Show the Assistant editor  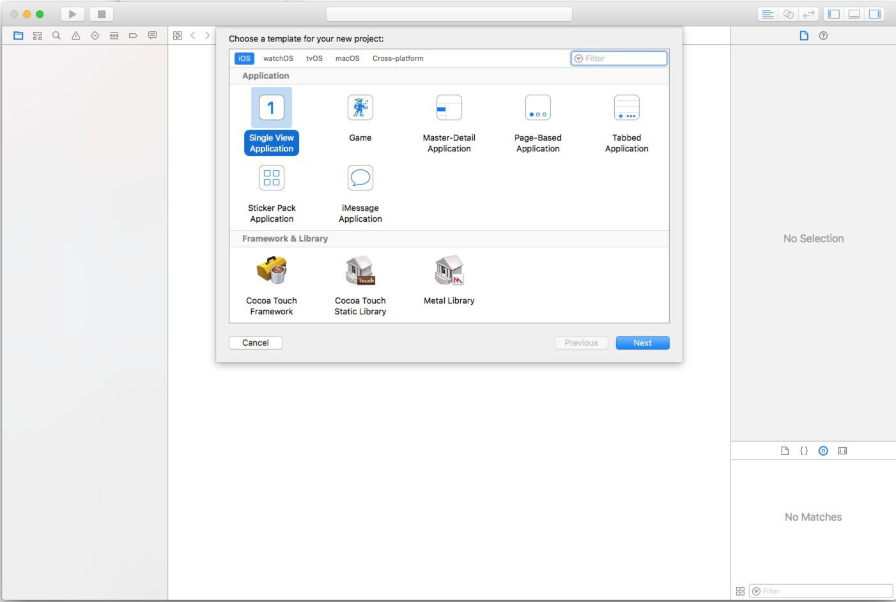click(x=789, y=14)
